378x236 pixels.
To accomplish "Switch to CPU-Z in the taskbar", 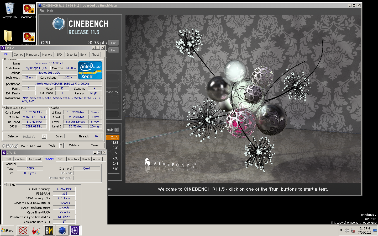I will pos(75,230).
